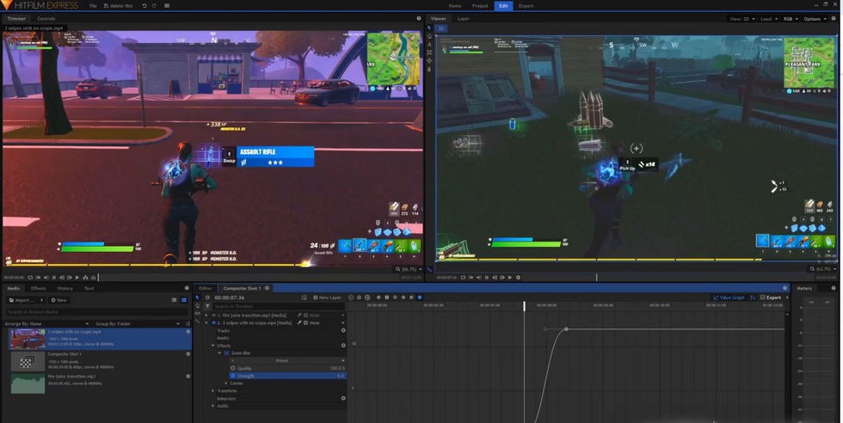Open the Local transform dropdown
The width and height of the screenshot is (843, 423).
click(769, 19)
